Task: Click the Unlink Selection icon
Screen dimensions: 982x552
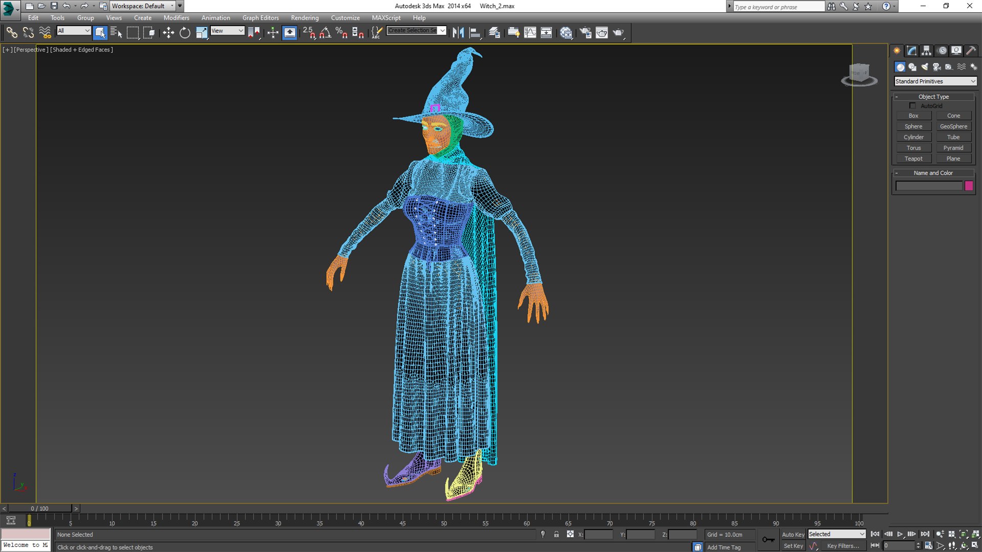Action: click(28, 33)
